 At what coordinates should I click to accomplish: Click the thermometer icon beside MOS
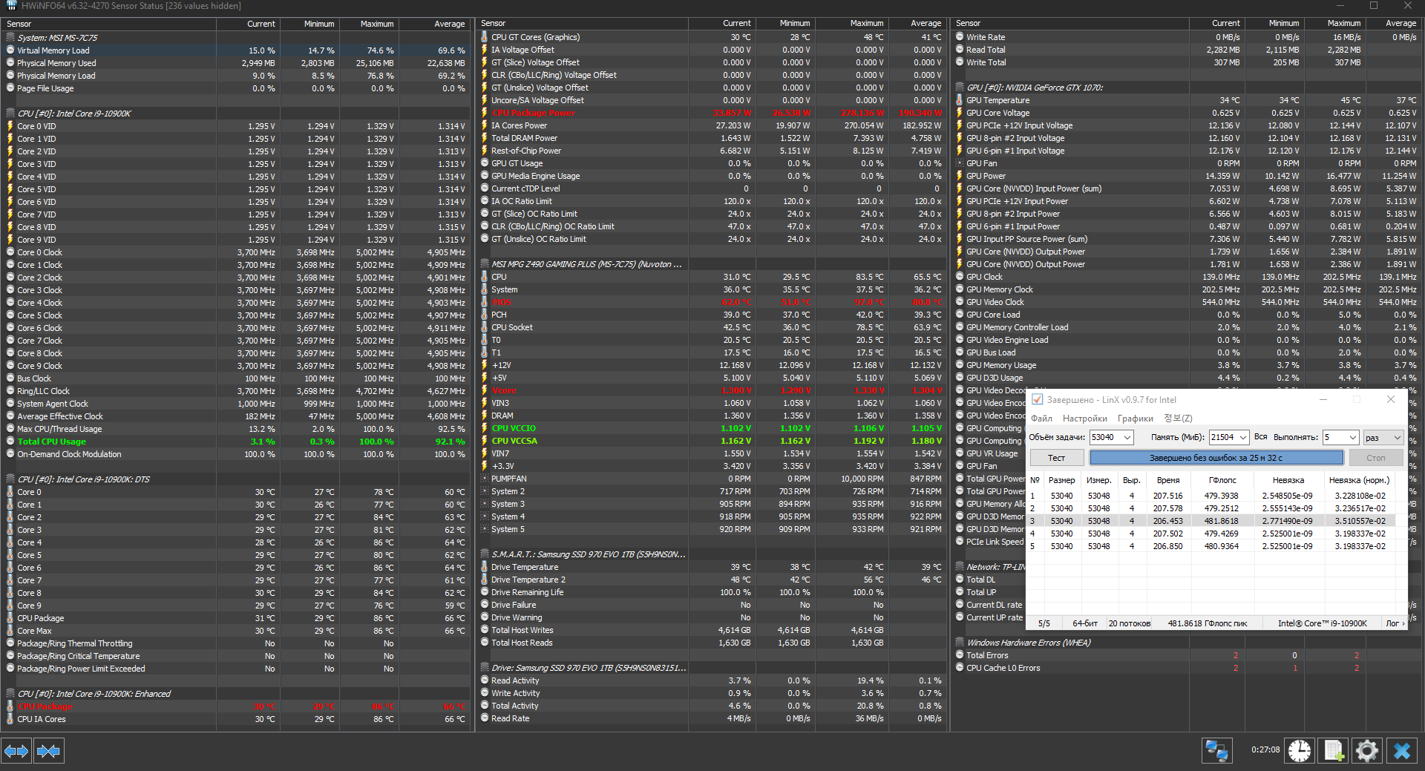pos(485,302)
